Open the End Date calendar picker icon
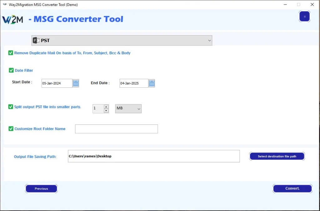This screenshot has height=211, width=320. (x=152, y=83)
